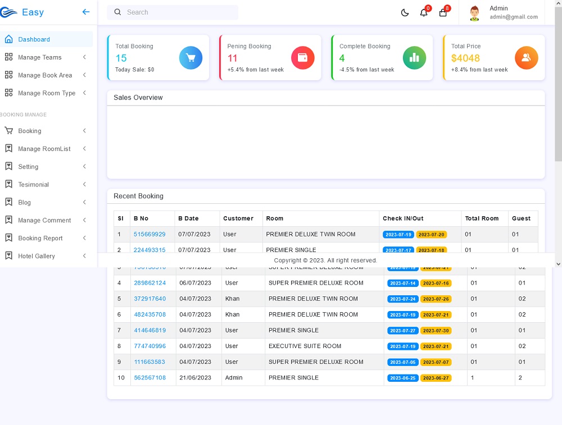Open booking number 289862124
This screenshot has width=562, height=425.
click(149, 283)
